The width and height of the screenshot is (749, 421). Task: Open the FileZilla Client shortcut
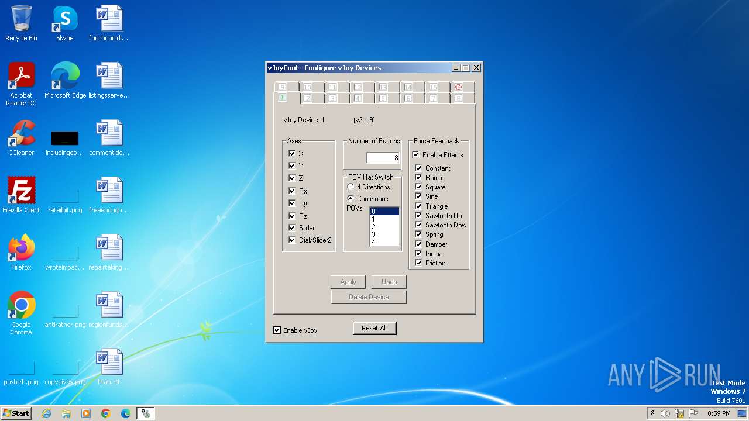(x=21, y=195)
